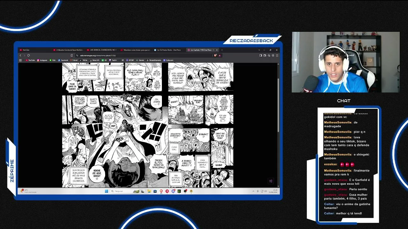Screen dimensions: 408x229
Task: Open the YouTube bookmark
Action: click(x=30, y=60)
